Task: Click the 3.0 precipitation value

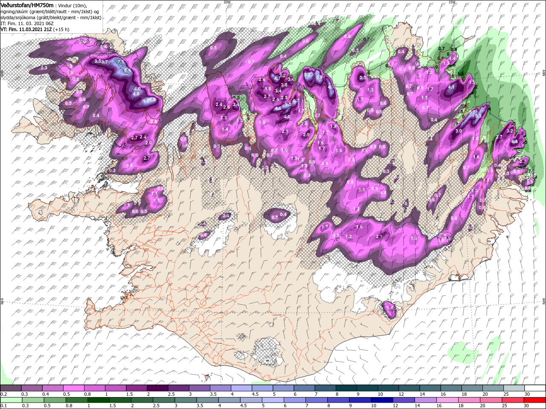Action: pos(459,131)
